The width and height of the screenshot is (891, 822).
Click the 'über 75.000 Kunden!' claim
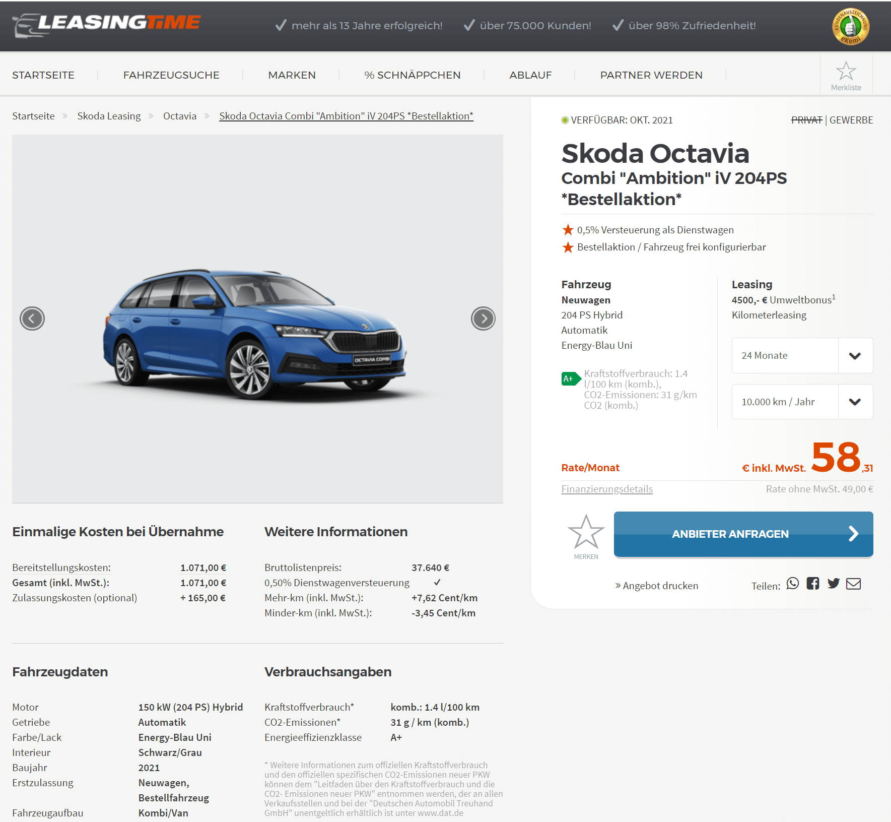click(527, 26)
